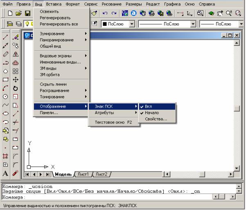Click the Save diskette icon

click(27, 13)
